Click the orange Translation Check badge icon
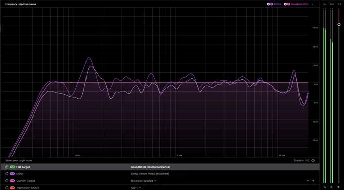Viewport: 344px width, 190px height. [x=12, y=188]
